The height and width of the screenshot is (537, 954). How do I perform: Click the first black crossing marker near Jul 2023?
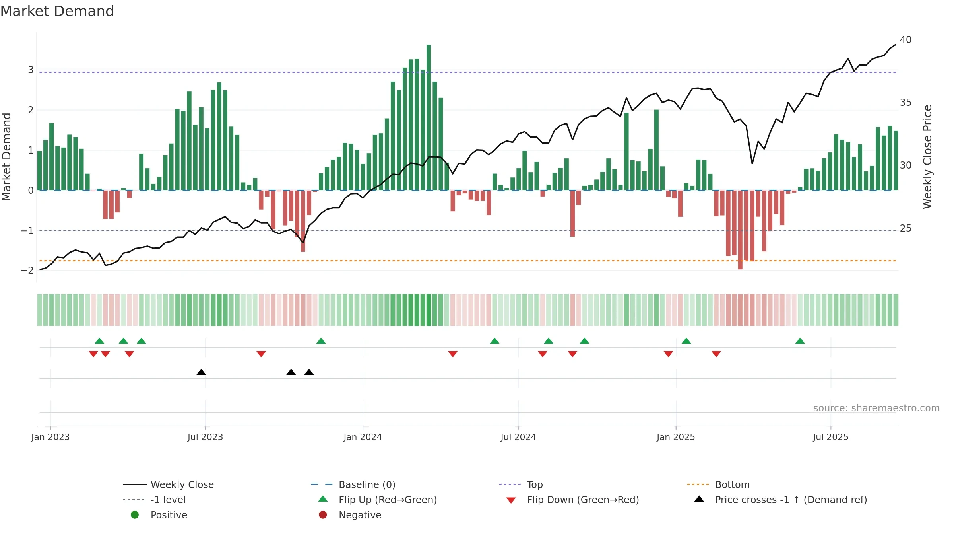(x=201, y=372)
